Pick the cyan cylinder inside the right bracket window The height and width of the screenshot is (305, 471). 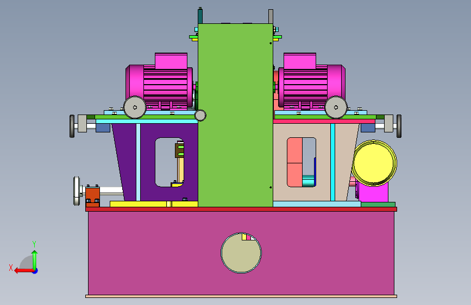(308, 181)
